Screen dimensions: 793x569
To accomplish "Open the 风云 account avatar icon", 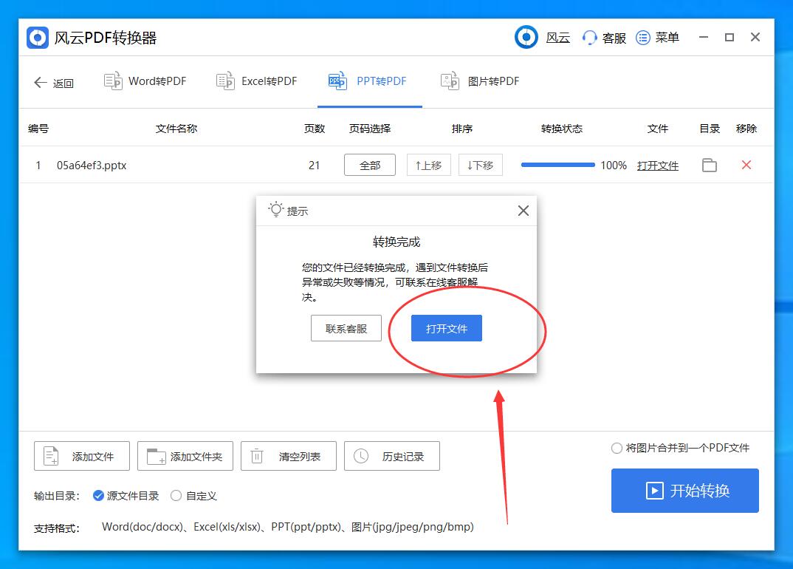I will click(526, 37).
